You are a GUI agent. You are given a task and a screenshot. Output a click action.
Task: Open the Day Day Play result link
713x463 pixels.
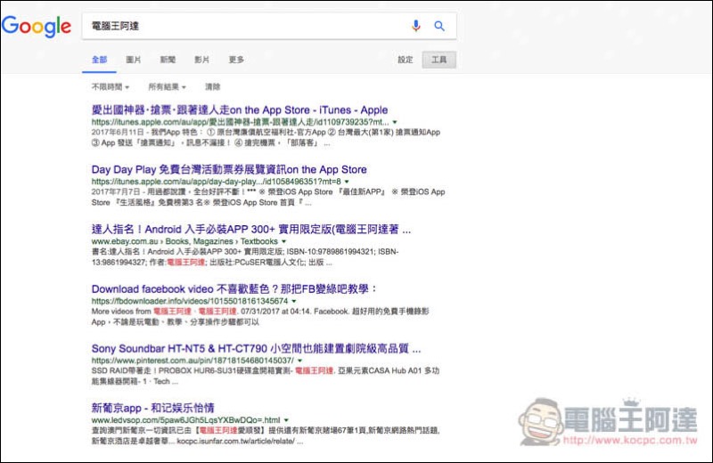coord(229,169)
